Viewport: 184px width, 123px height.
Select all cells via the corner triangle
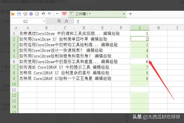coord(15,28)
